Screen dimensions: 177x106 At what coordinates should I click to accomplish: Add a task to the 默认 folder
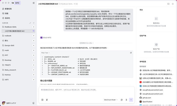coord(34,41)
